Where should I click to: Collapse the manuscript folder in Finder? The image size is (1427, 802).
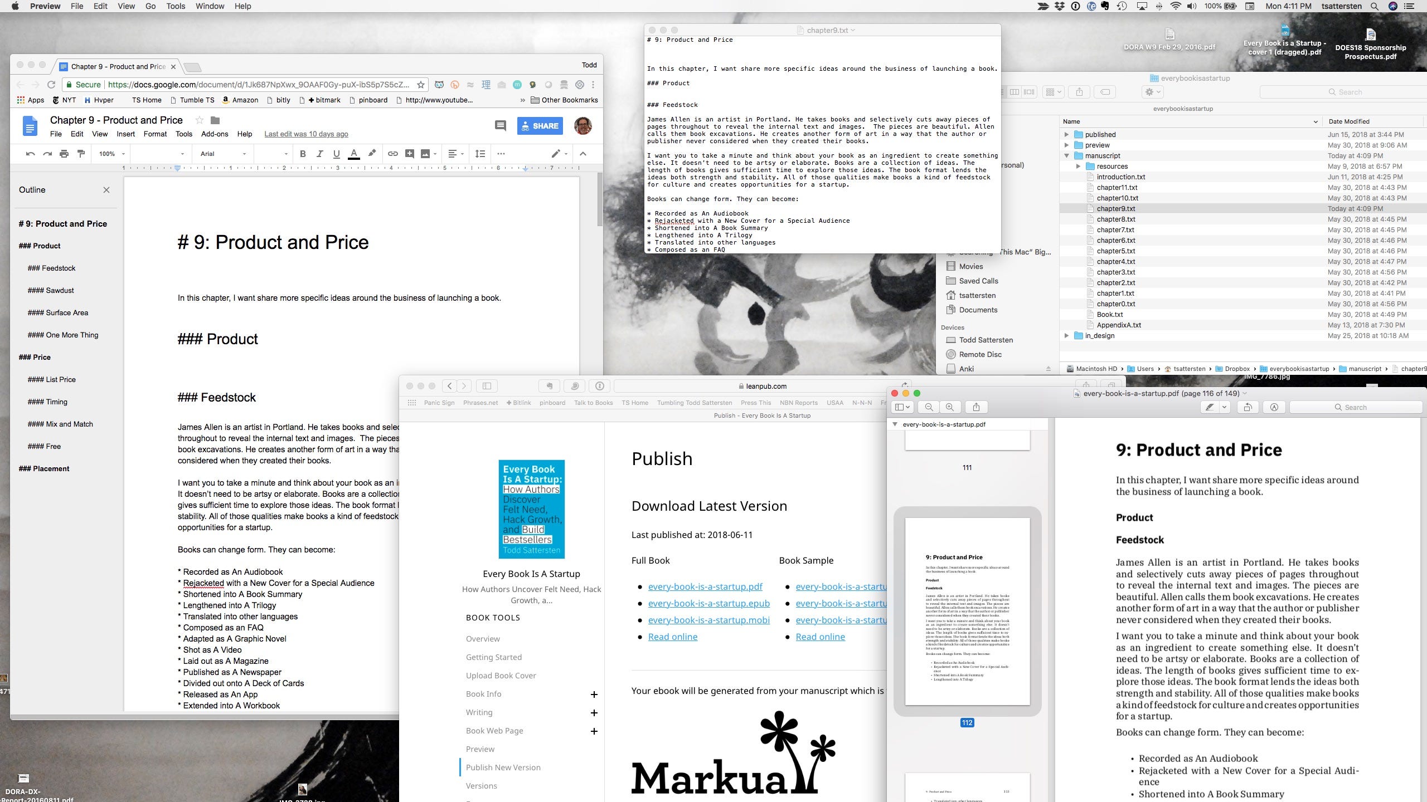click(1066, 156)
